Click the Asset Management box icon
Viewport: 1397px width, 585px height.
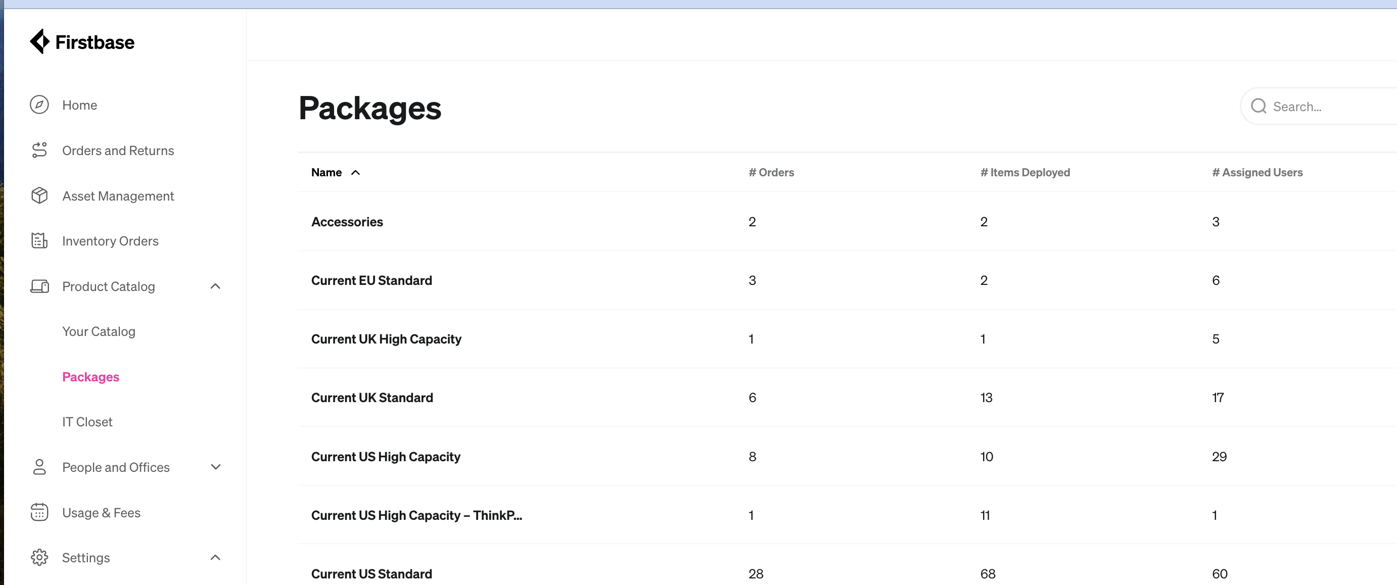click(39, 196)
